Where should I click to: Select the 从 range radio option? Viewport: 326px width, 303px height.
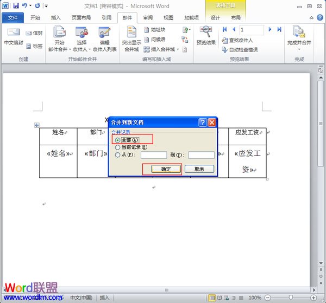118,155
